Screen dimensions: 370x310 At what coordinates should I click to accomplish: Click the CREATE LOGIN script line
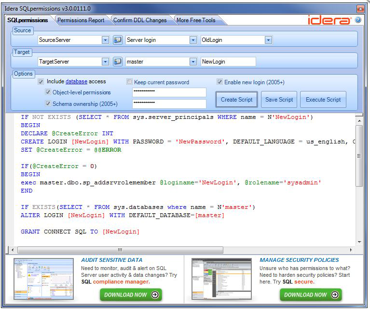[x=188, y=142]
